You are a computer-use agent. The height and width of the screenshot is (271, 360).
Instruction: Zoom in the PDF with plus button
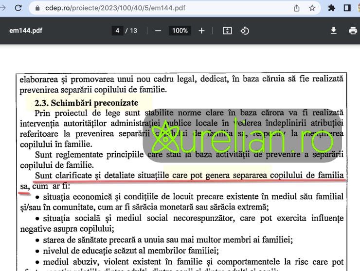(x=201, y=31)
